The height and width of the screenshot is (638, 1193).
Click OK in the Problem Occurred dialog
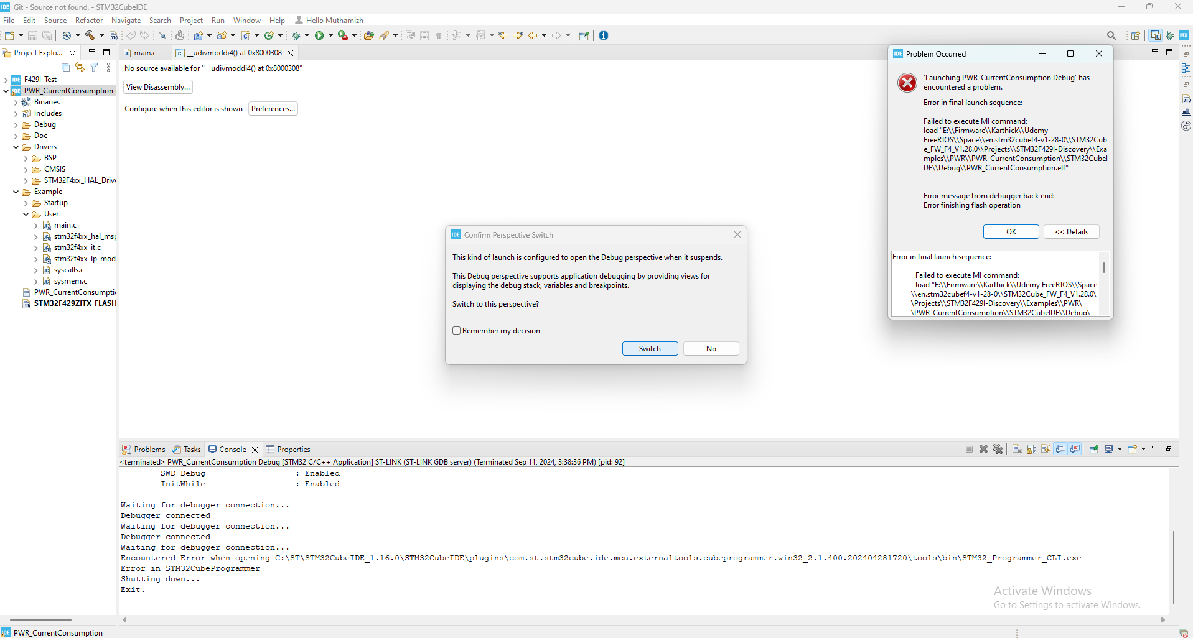[1010, 231]
